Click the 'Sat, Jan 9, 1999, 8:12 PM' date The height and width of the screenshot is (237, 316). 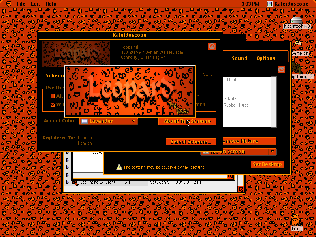pyautogui.click(x=177, y=182)
